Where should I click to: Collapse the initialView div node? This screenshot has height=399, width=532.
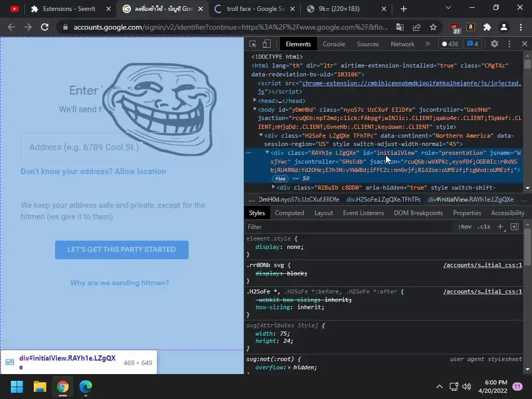pyautogui.click(x=268, y=152)
